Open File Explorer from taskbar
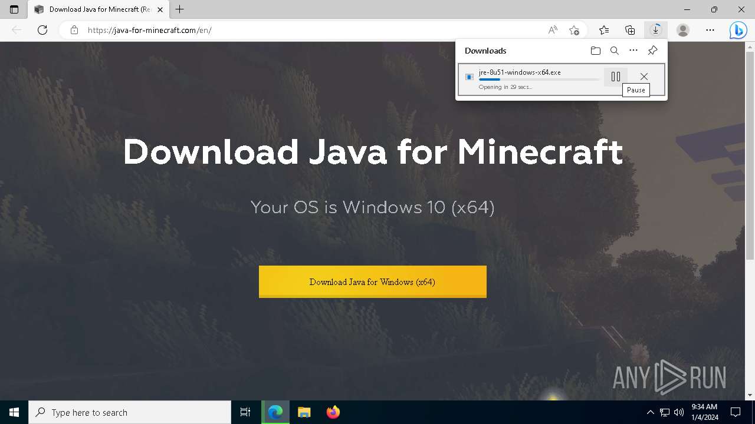 [x=304, y=412]
